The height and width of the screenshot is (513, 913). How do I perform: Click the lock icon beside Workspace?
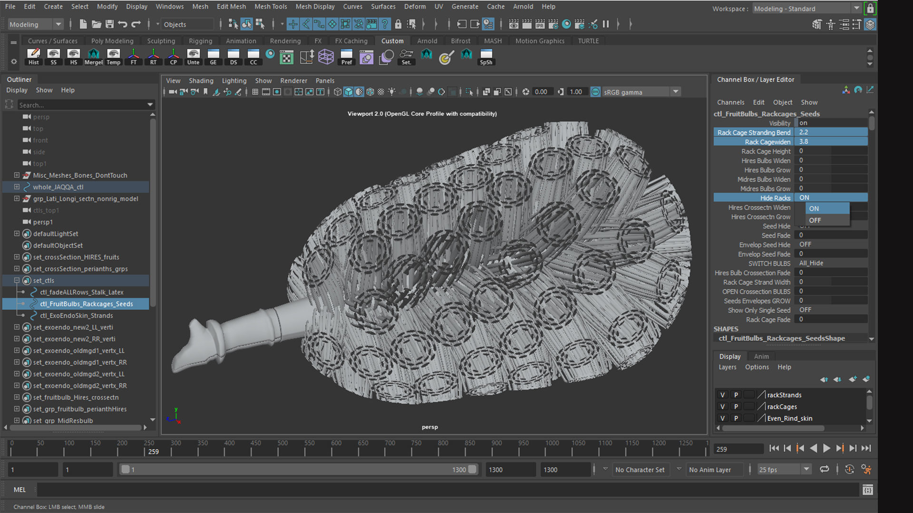pyautogui.click(x=870, y=9)
